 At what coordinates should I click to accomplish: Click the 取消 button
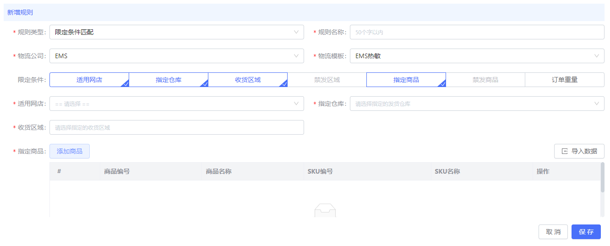[553, 232]
